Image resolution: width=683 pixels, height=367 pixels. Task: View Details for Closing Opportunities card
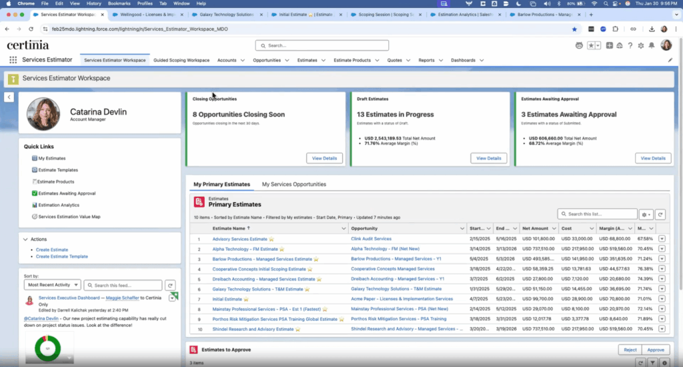click(x=325, y=158)
